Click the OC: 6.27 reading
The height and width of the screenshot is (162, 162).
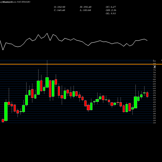click(111, 7)
